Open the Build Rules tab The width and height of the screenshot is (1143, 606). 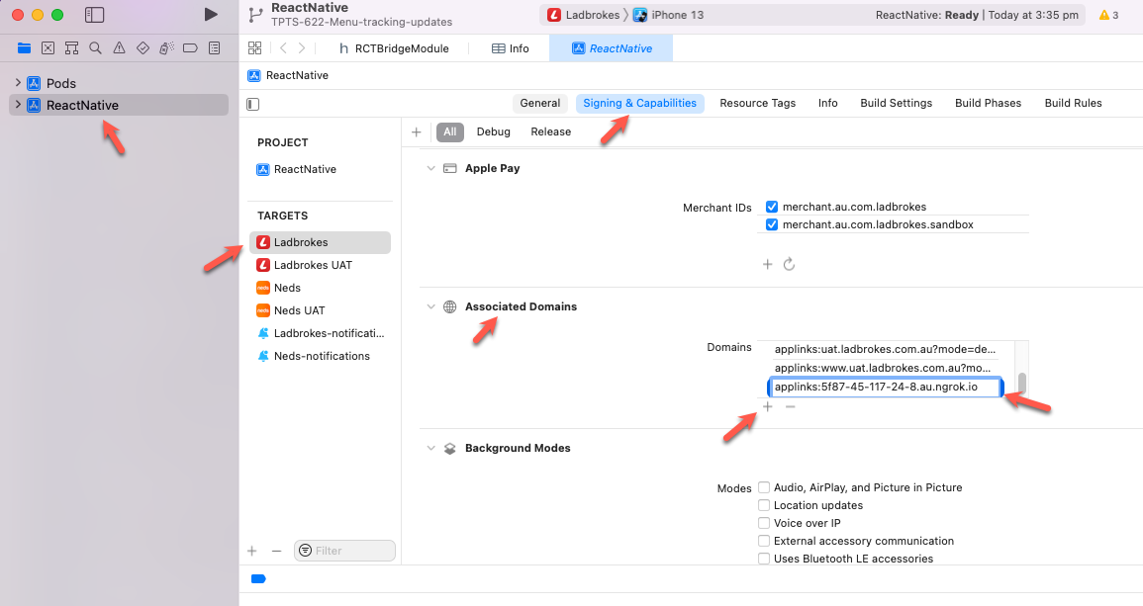tap(1073, 104)
